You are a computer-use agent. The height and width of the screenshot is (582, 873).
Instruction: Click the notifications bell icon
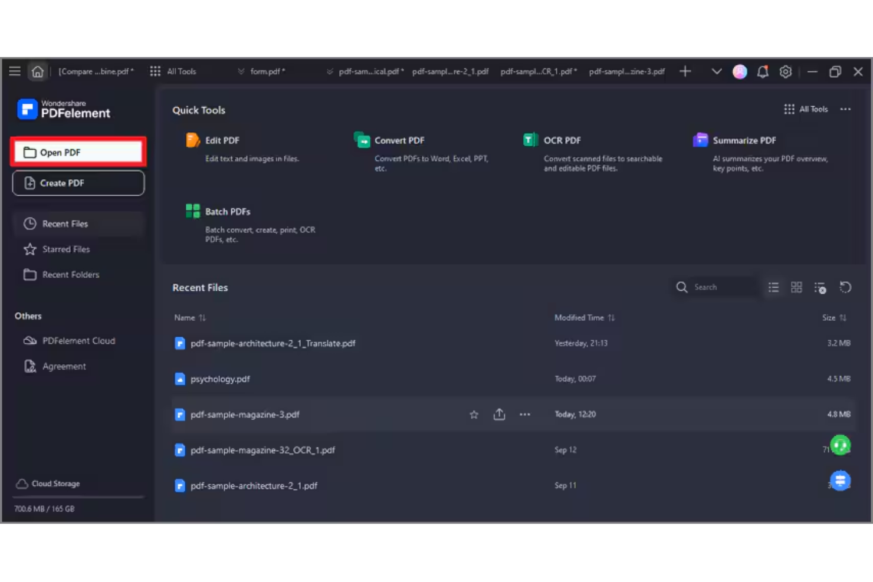(762, 71)
